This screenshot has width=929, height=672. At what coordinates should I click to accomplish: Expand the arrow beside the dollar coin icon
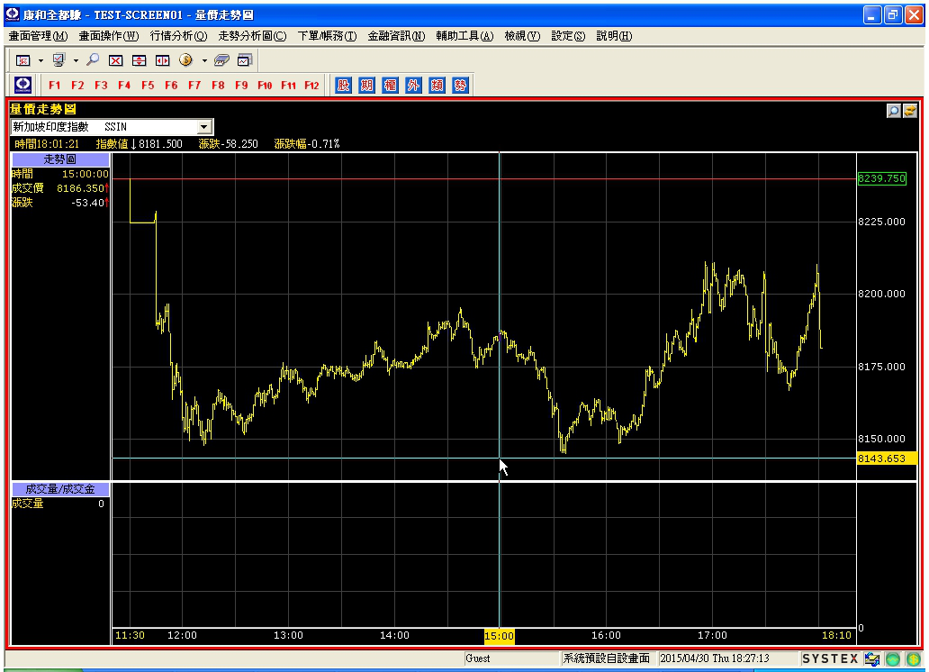pos(204,60)
